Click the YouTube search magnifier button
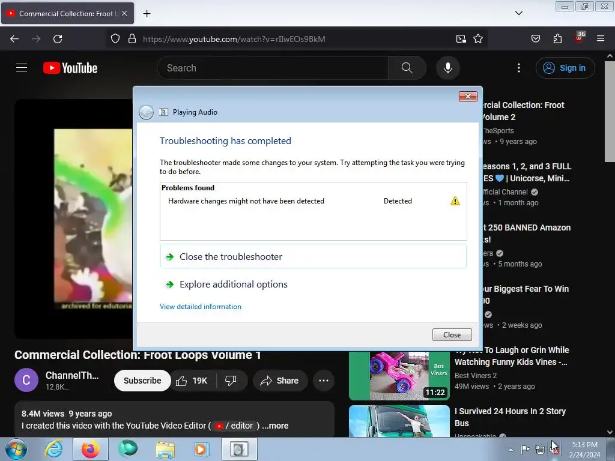This screenshot has height=461, width=615. (407, 68)
